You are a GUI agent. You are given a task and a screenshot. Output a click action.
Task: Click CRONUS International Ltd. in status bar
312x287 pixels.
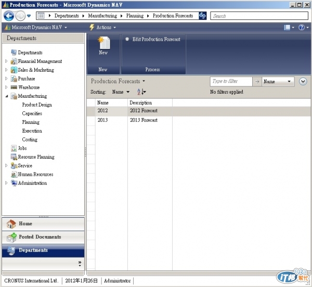click(31, 281)
